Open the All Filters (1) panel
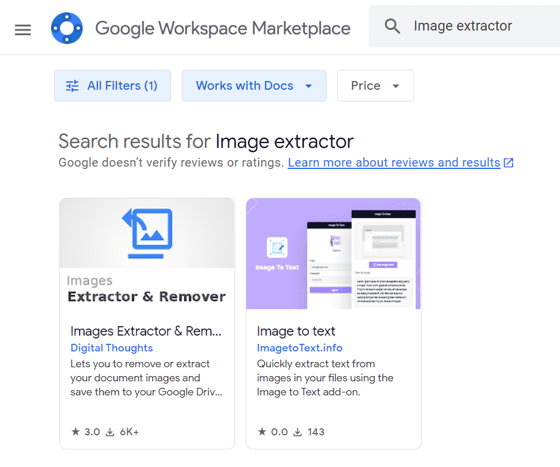Viewport: 560px width, 467px height. tap(113, 86)
